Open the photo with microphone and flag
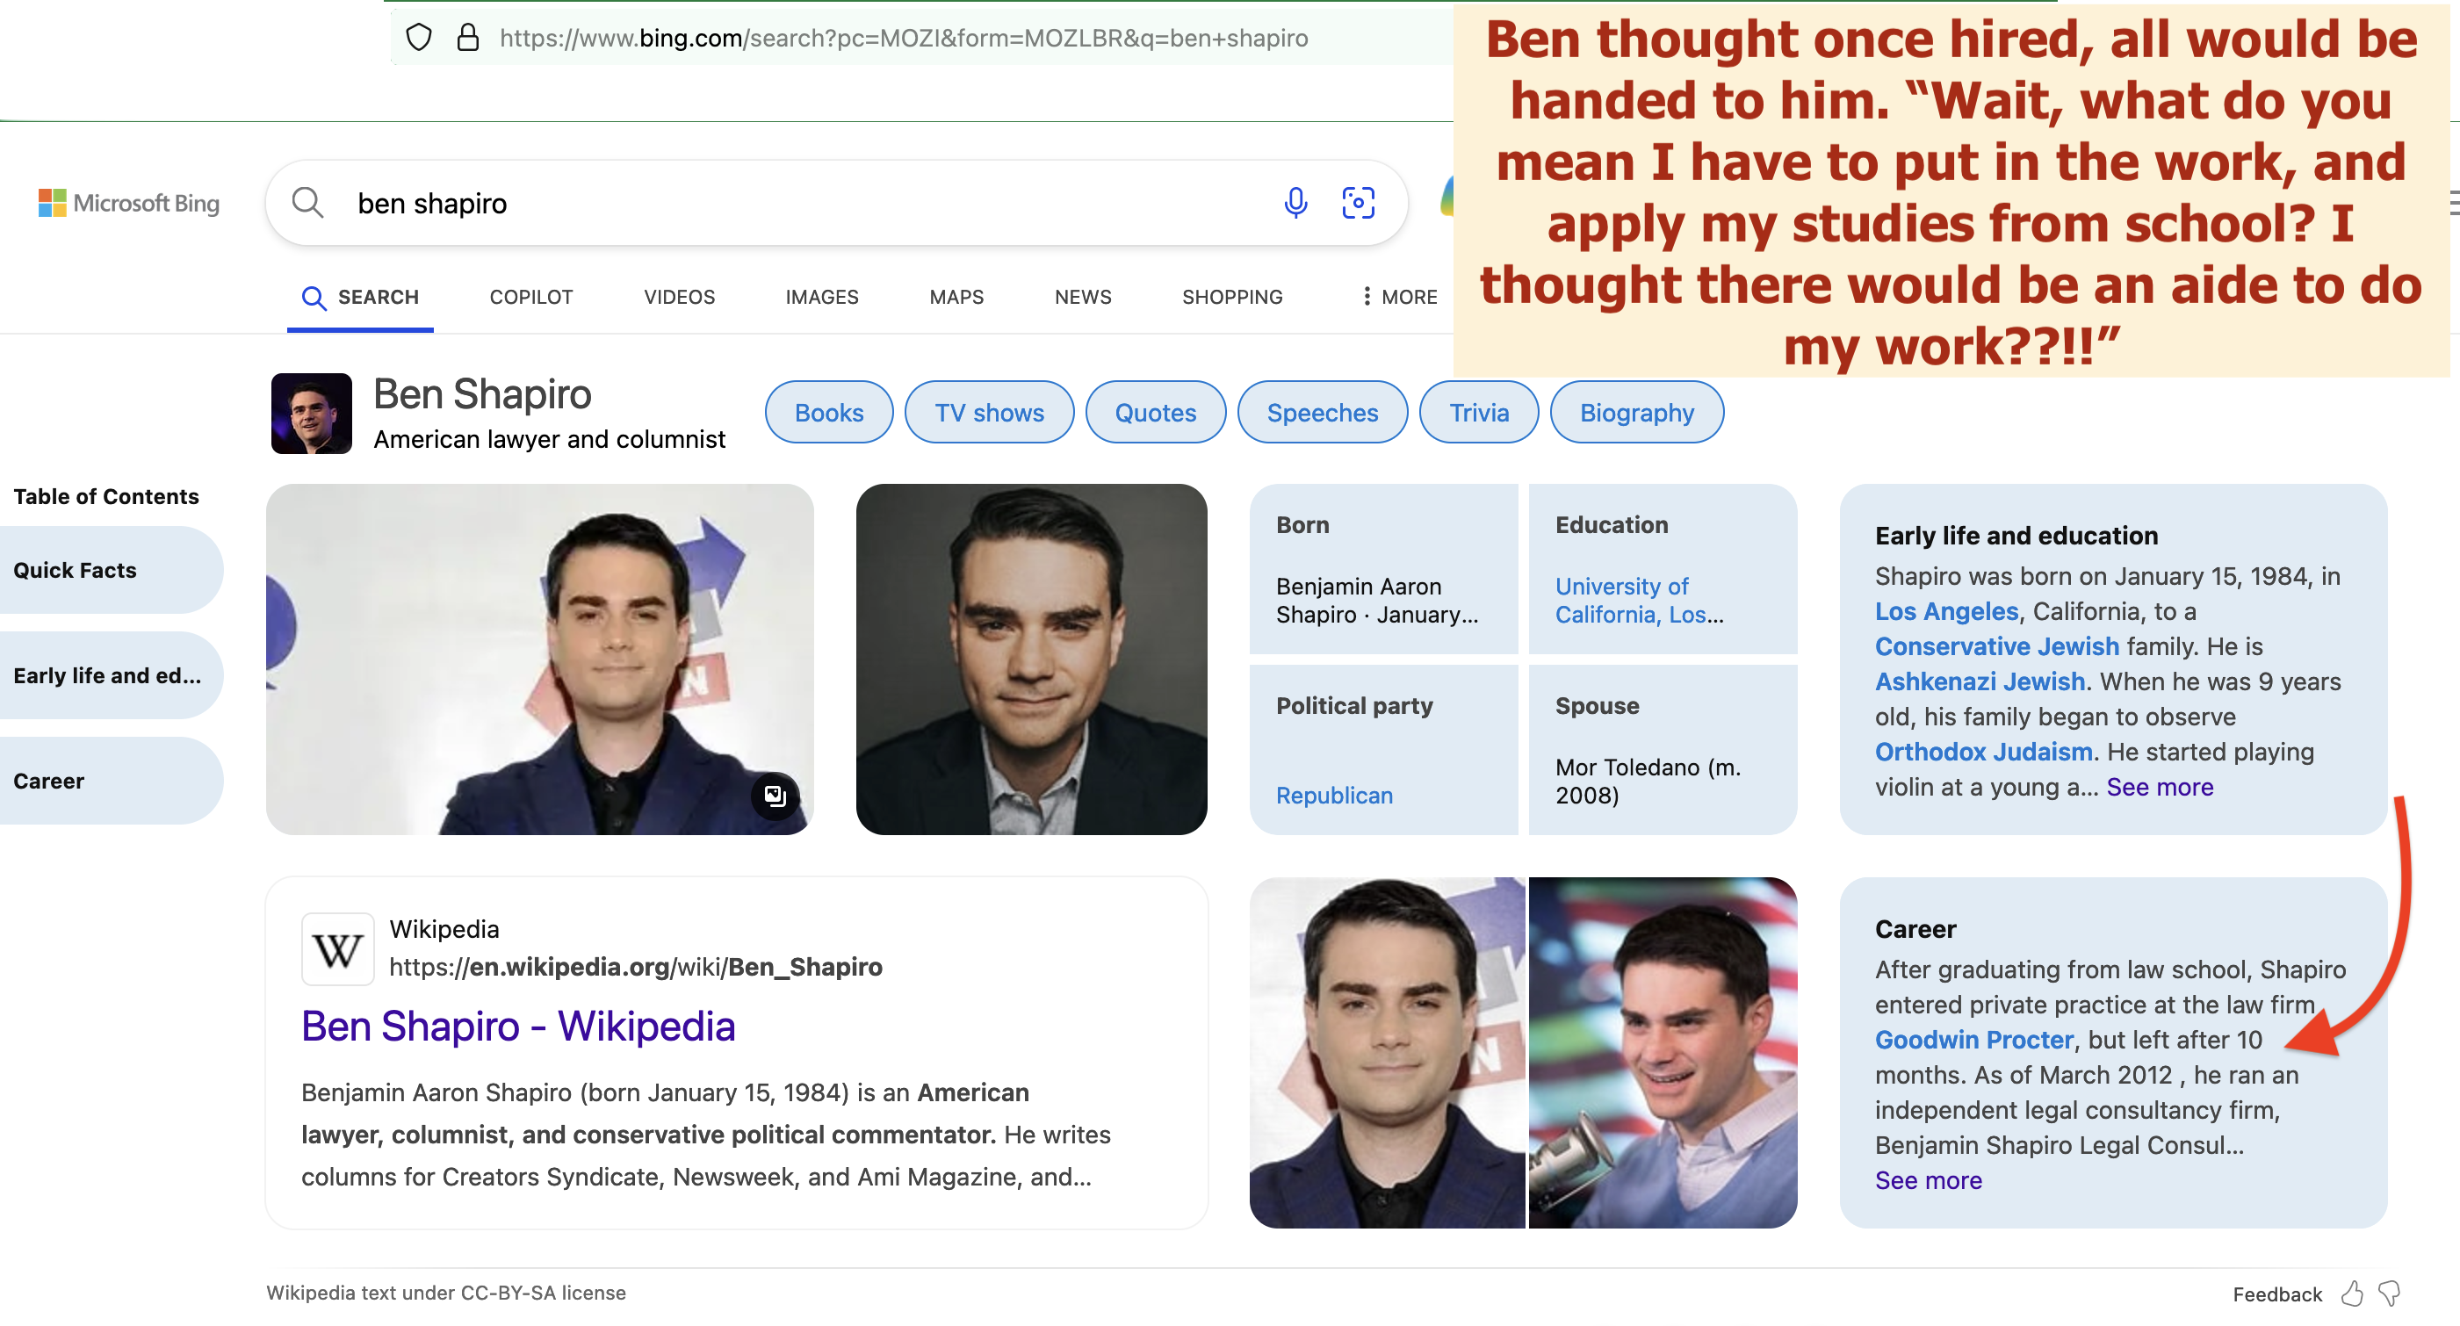The width and height of the screenshot is (2460, 1326). 1663,1053
